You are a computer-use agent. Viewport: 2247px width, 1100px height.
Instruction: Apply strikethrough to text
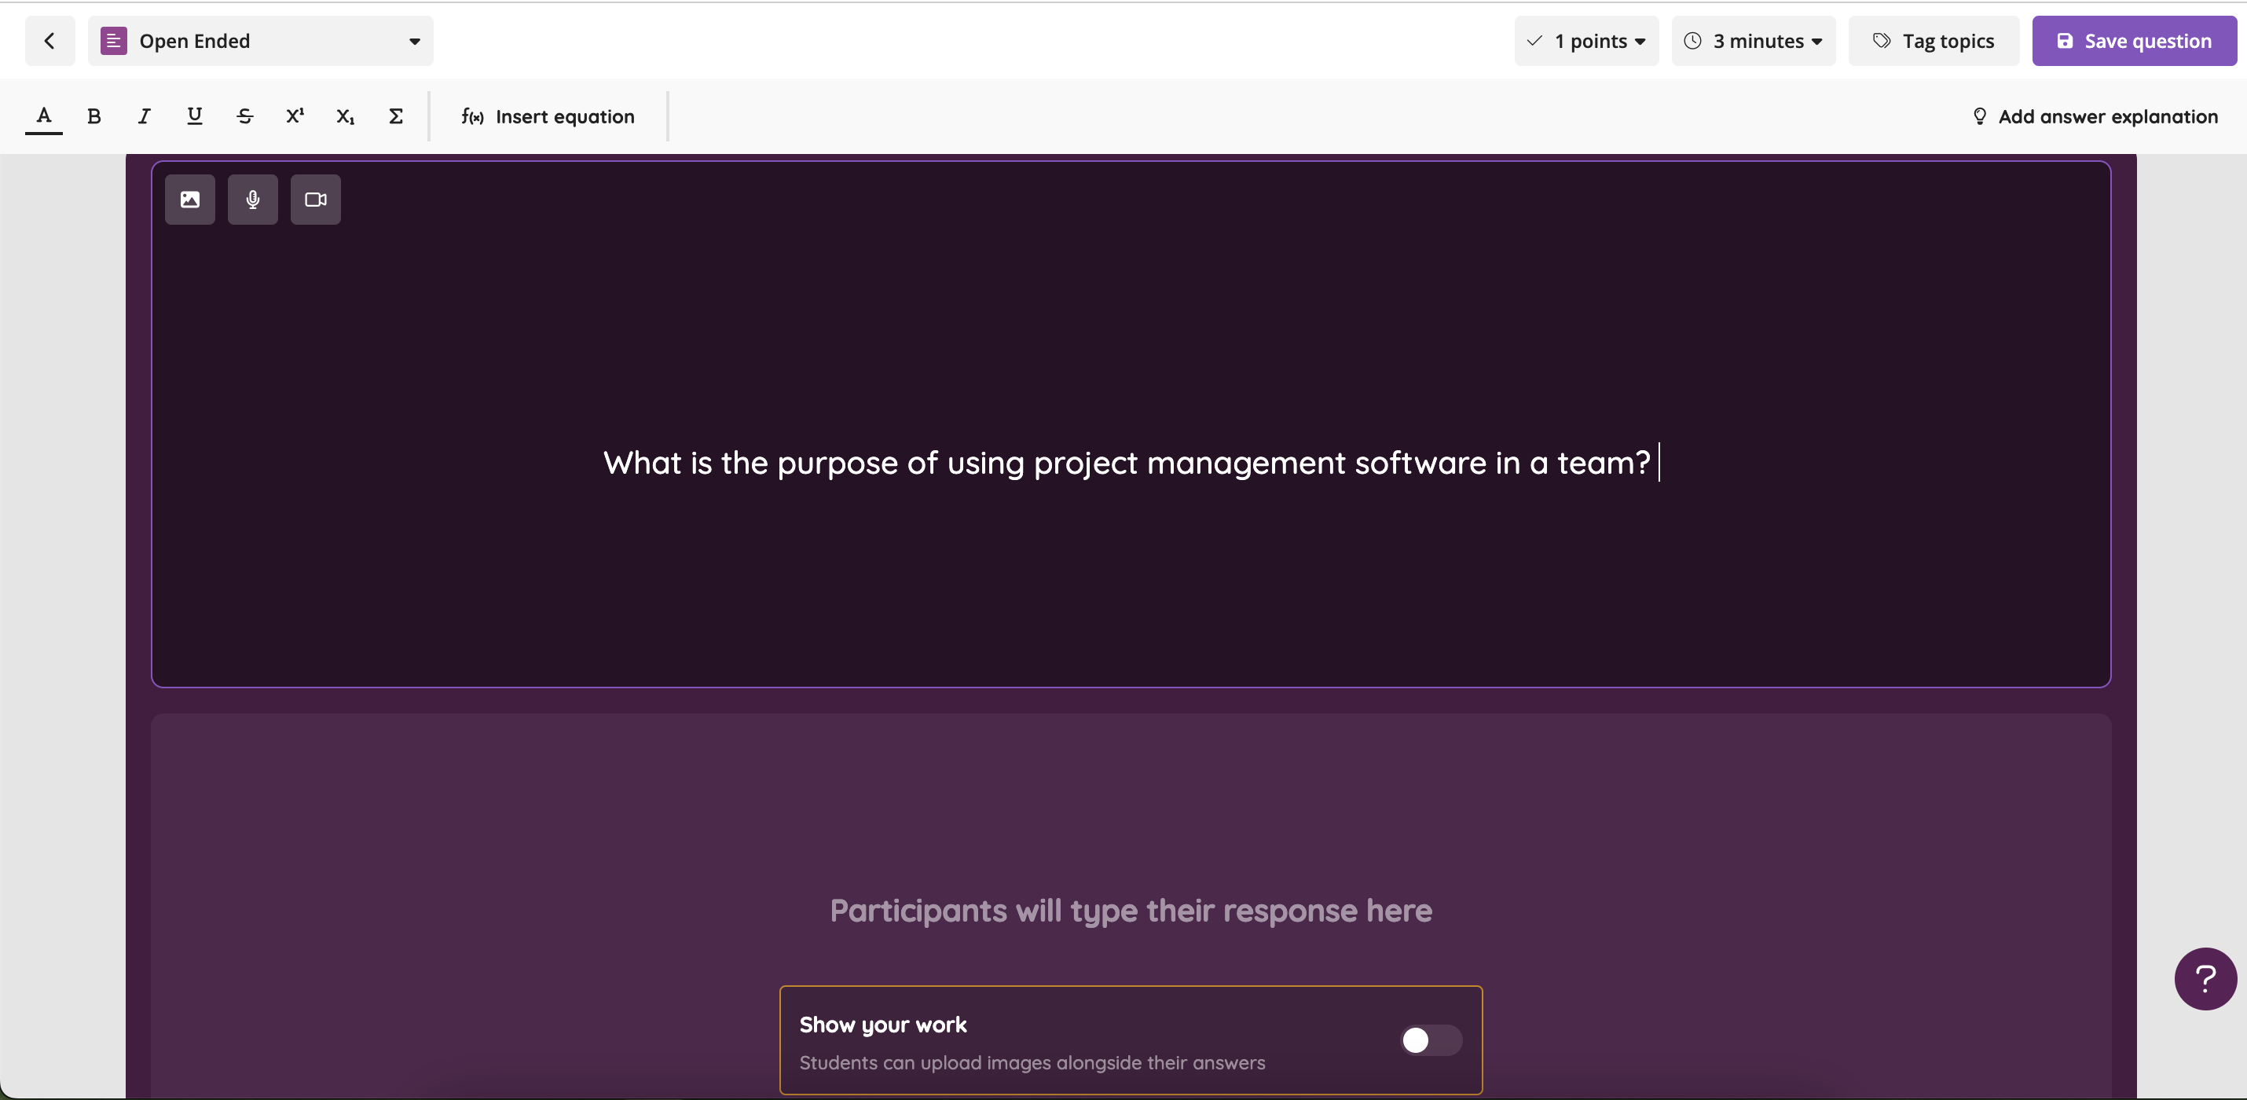click(x=244, y=116)
